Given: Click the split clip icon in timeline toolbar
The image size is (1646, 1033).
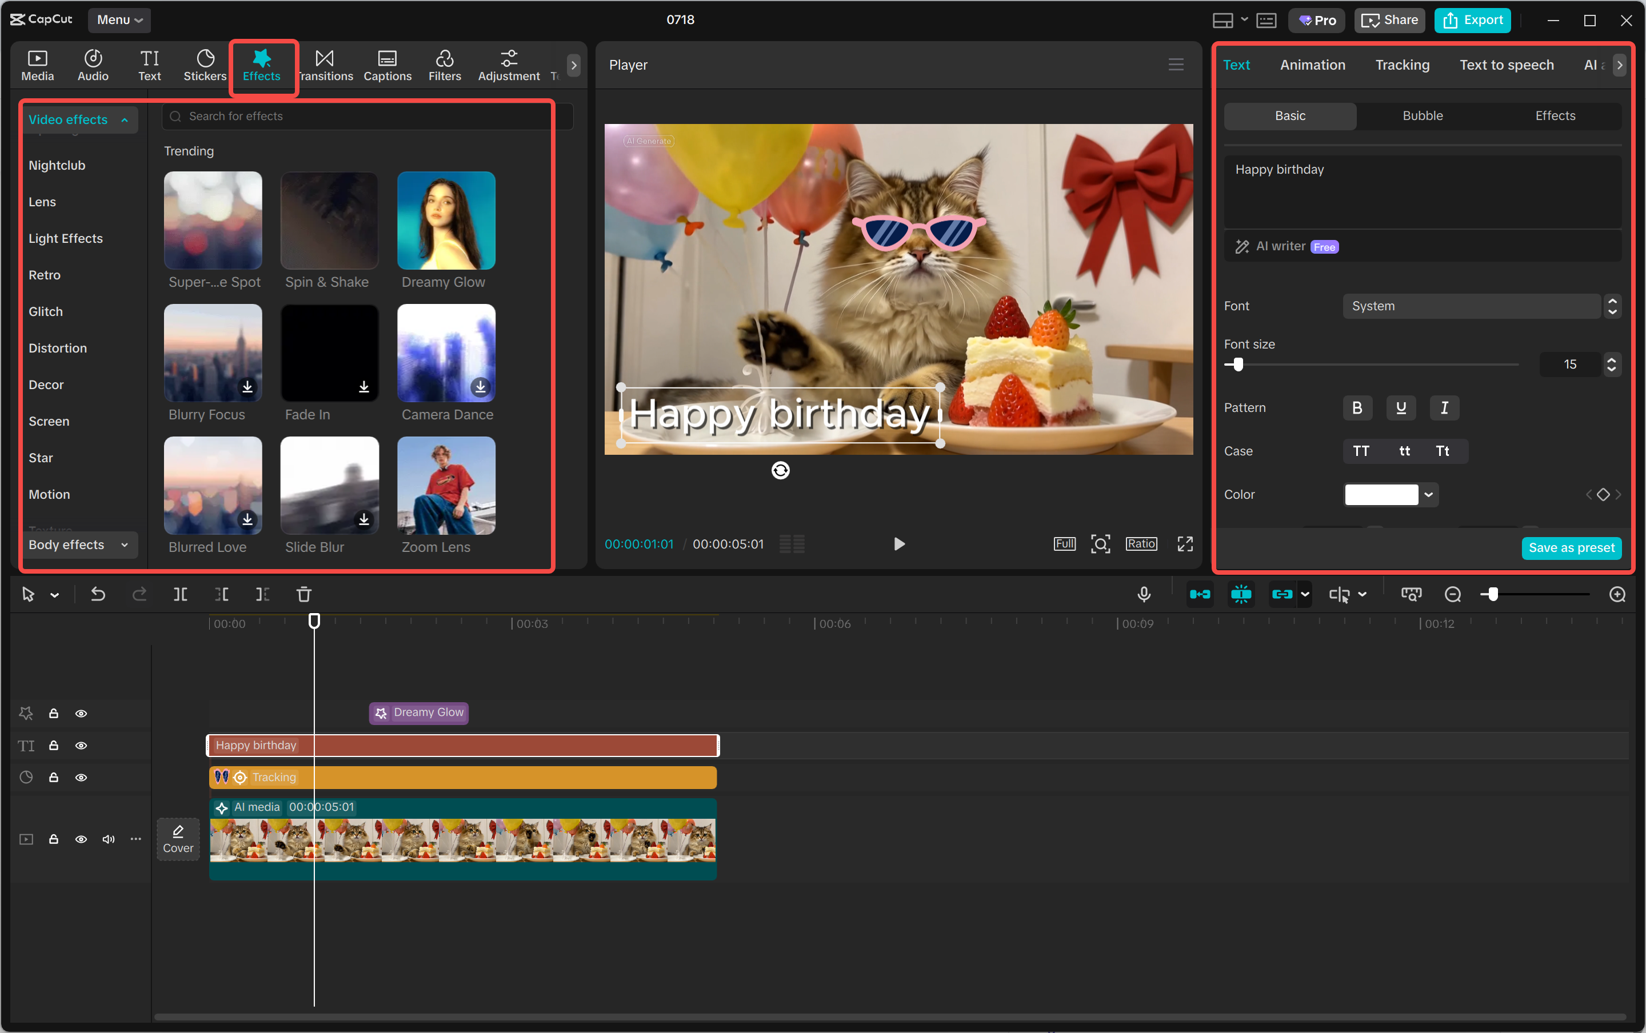Looking at the screenshot, I should coord(181,594).
